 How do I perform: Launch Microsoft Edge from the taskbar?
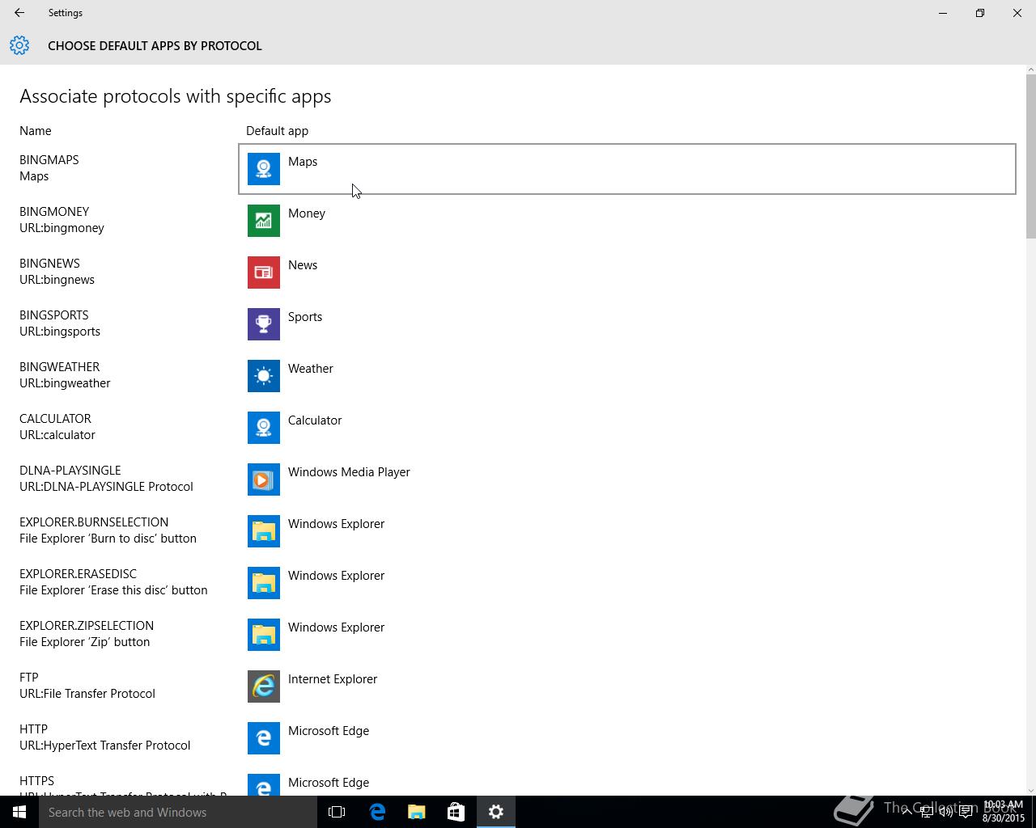point(377,812)
